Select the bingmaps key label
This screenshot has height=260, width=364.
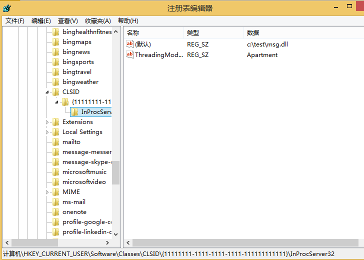point(77,42)
